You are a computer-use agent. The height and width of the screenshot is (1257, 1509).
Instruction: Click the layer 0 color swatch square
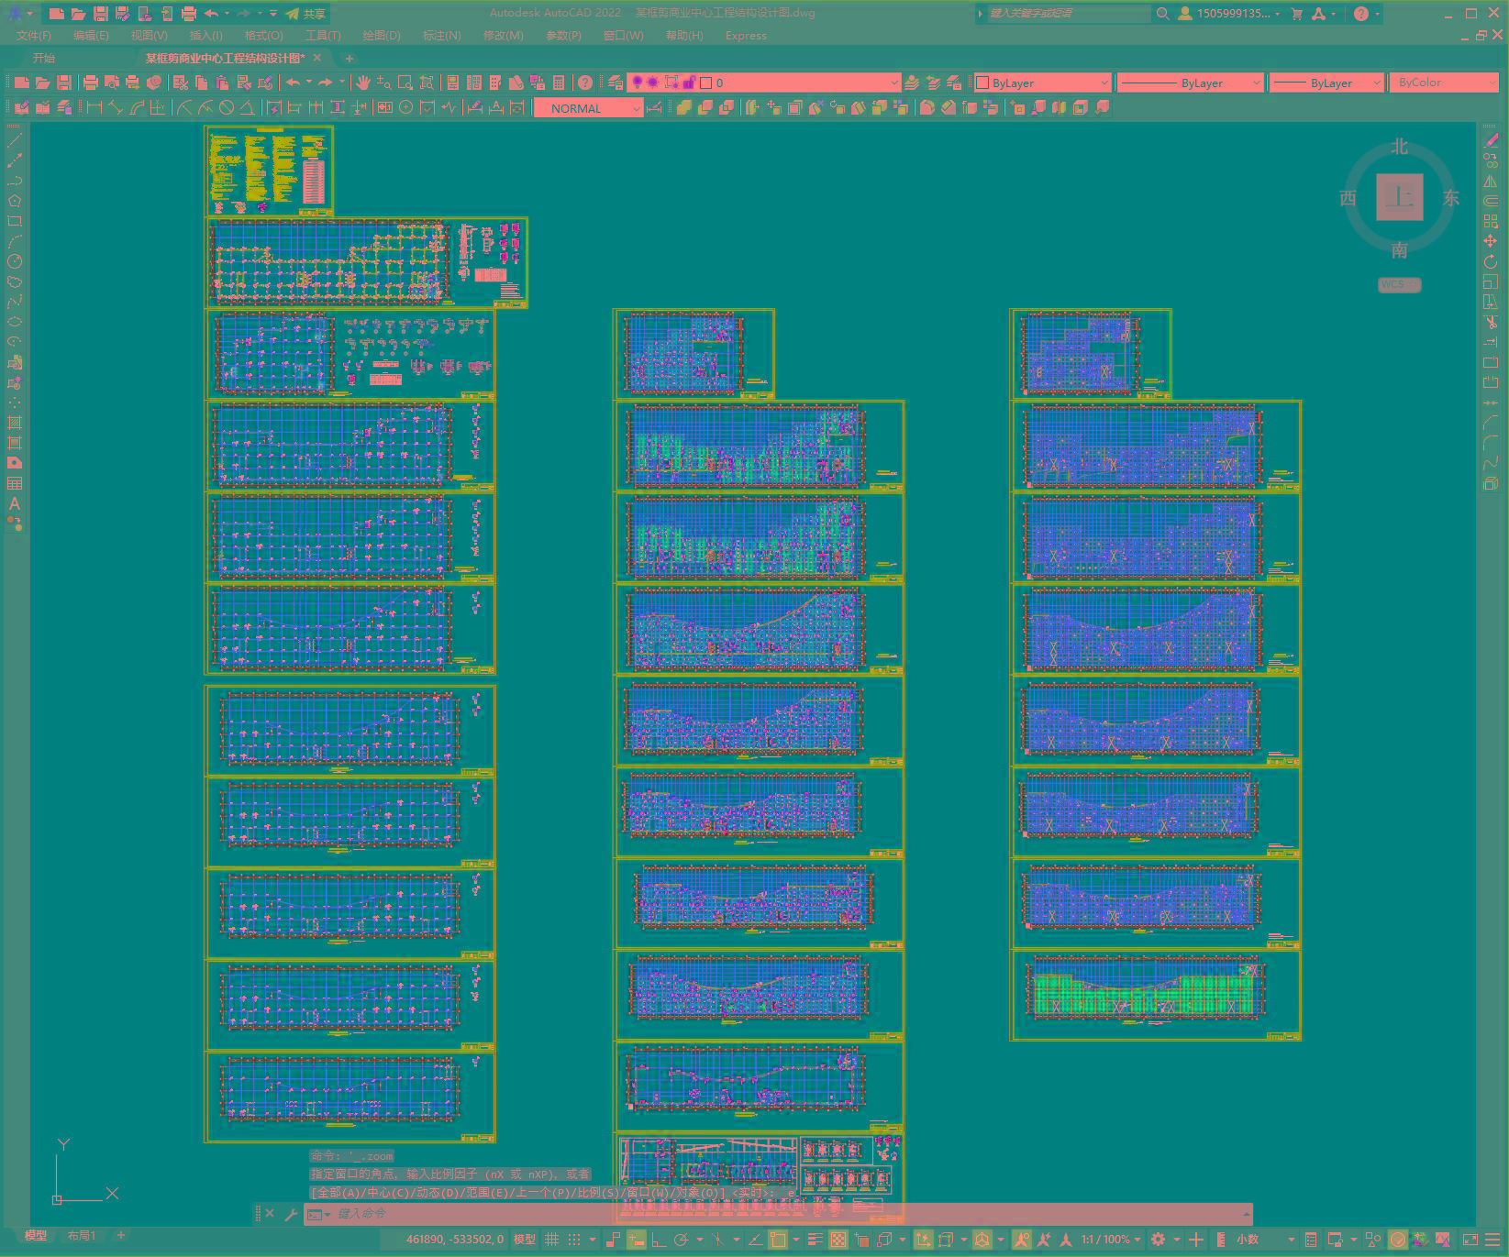pyautogui.click(x=706, y=83)
